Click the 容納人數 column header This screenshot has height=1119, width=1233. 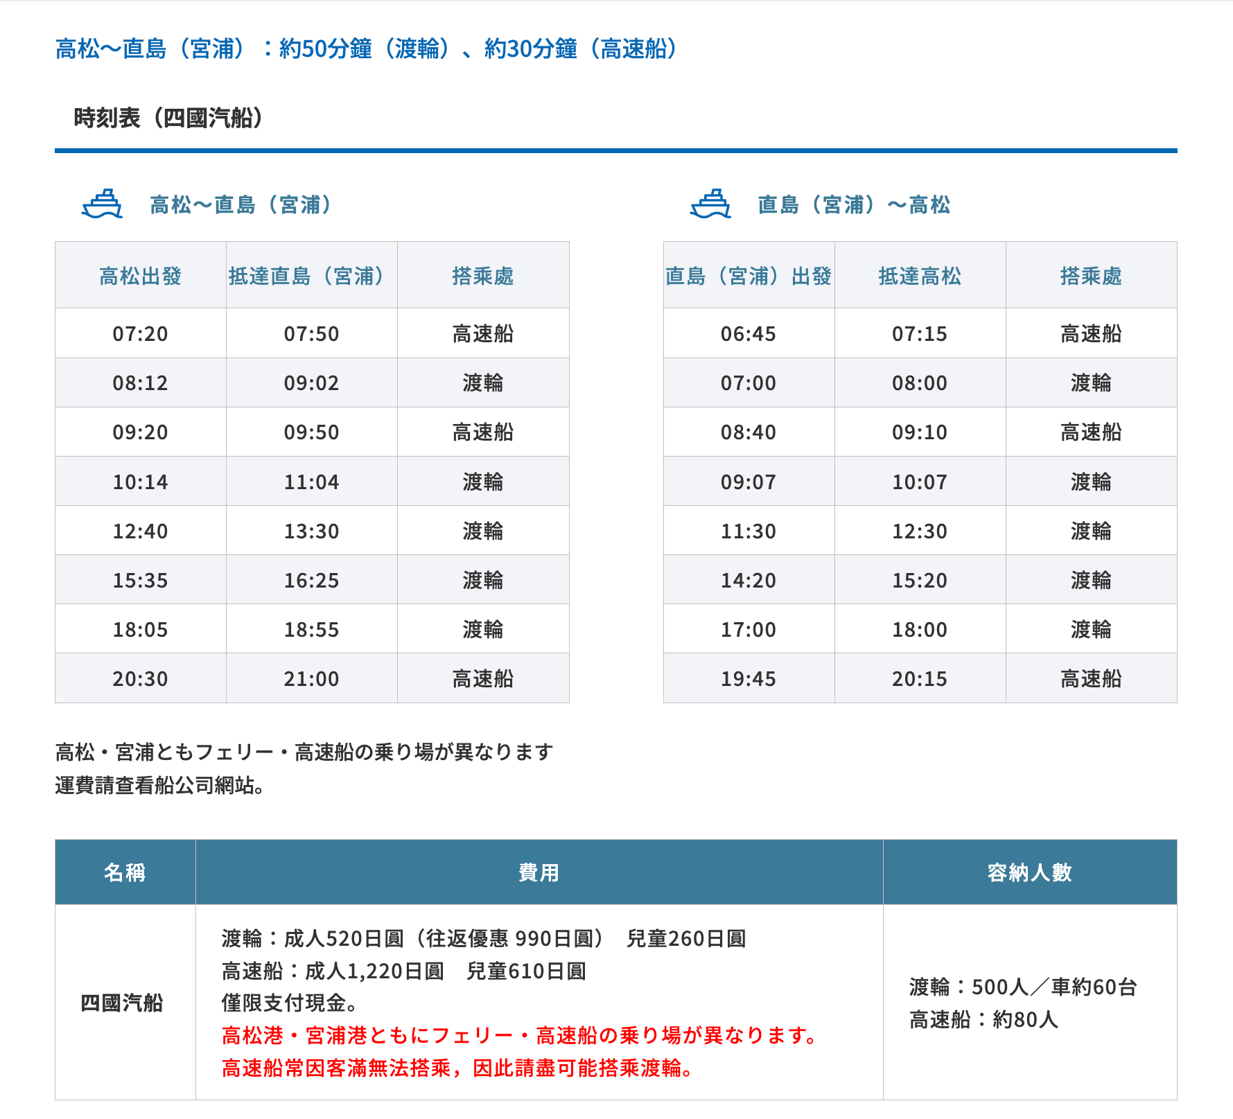coord(1029,872)
